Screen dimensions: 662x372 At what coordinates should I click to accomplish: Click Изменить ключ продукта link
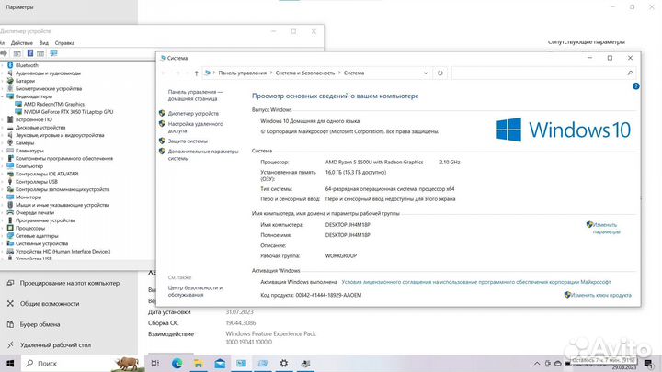[x=600, y=295]
